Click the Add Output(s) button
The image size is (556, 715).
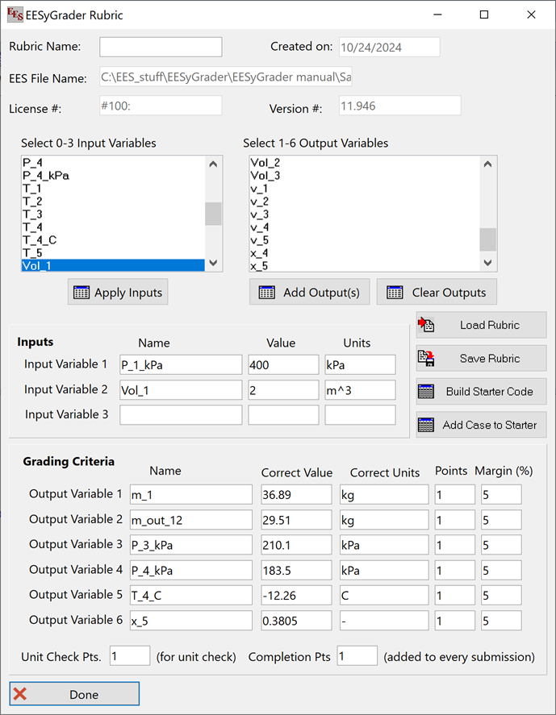(310, 293)
